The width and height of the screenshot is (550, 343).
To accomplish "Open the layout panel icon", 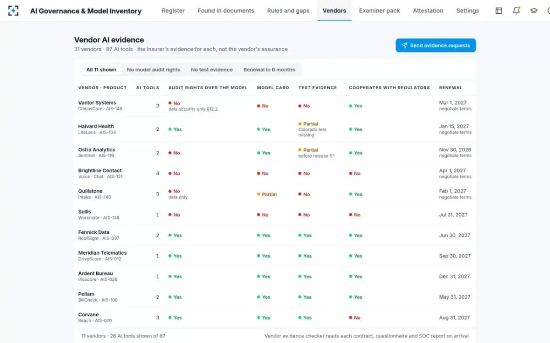I will (499, 11).
